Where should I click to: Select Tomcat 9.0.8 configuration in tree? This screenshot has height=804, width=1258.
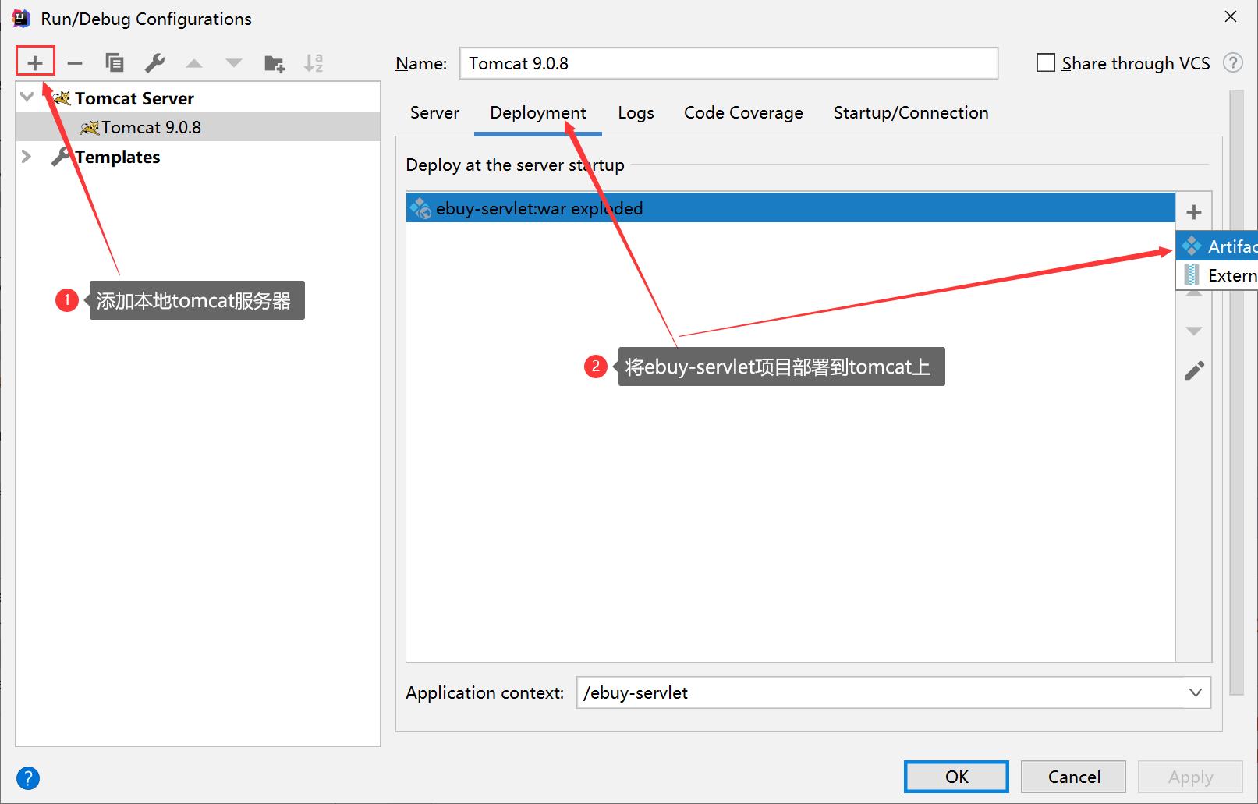pyautogui.click(x=198, y=127)
